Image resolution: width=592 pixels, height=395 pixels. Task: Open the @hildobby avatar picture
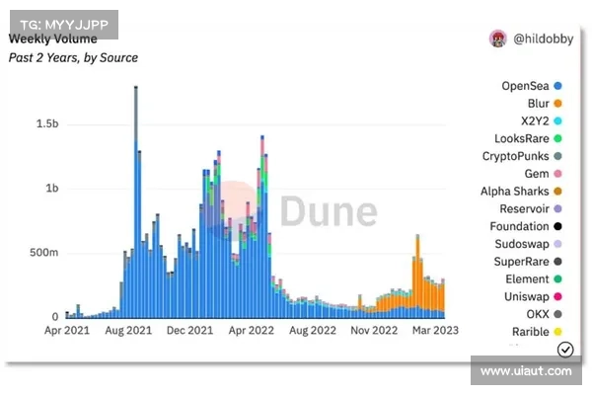[x=498, y=39]
